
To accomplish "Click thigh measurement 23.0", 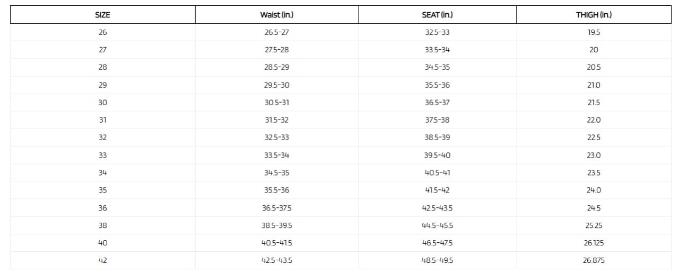I will [594, 156].
